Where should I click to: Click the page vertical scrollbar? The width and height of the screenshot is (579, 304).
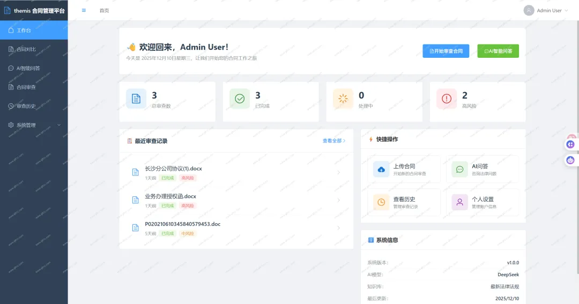point(577,147)
